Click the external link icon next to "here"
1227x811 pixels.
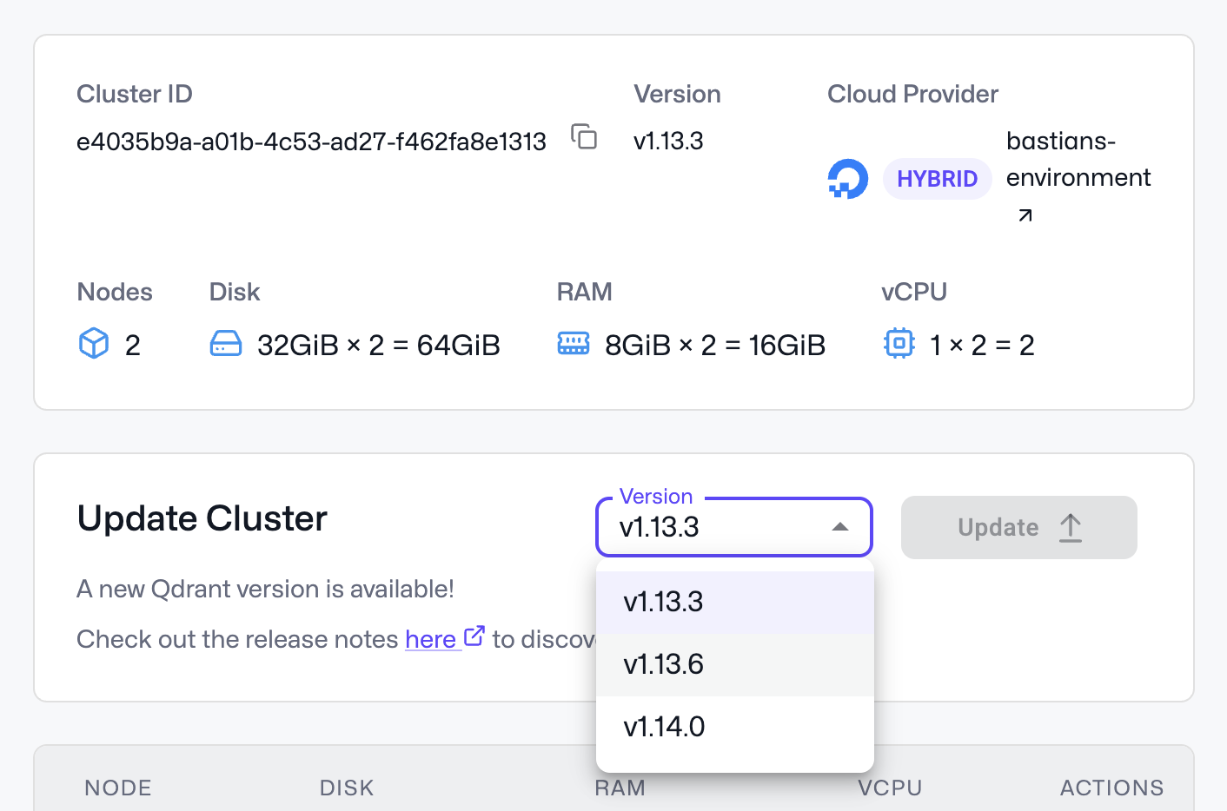[474, 636]
